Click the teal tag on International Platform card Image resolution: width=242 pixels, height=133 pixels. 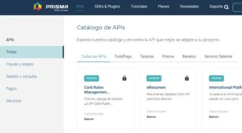216,78
